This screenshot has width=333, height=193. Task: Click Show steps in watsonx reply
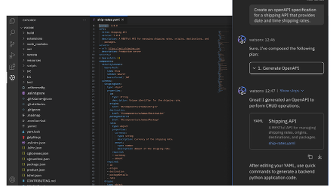(x=292, y=91)
